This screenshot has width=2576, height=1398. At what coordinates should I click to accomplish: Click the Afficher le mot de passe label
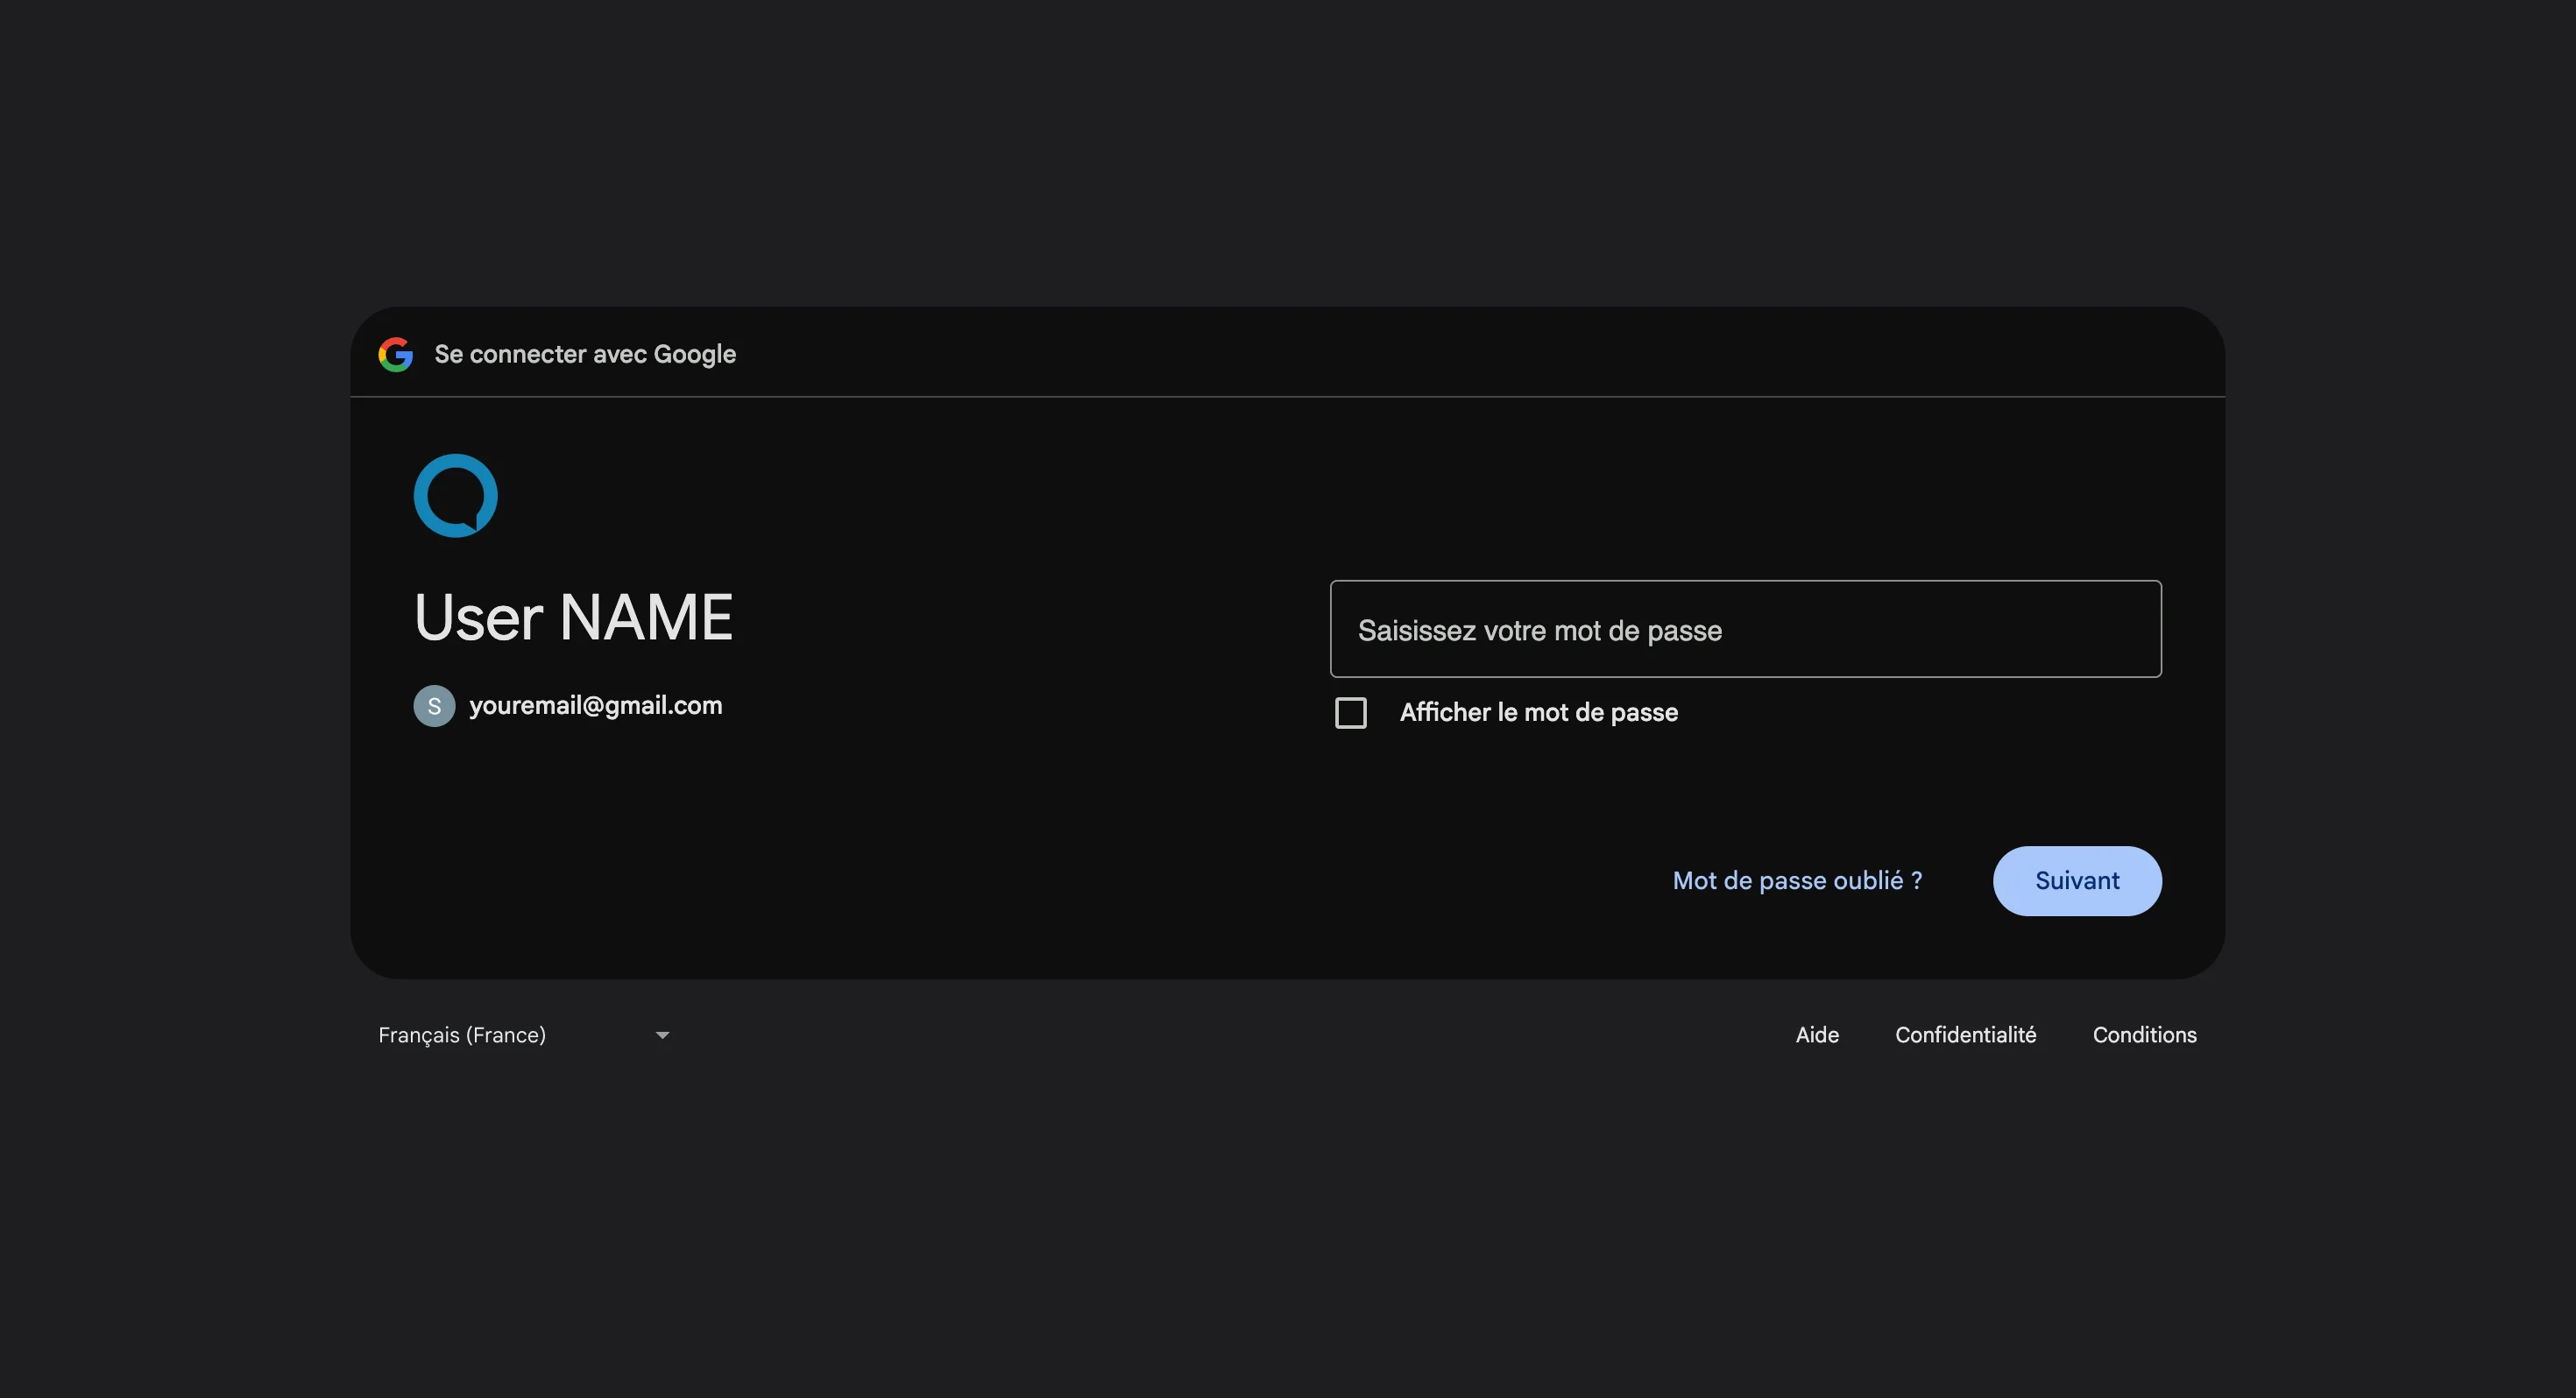click(x=1539, y=713)
